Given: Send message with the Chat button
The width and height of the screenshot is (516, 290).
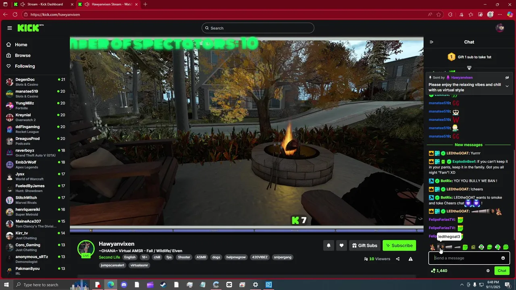Looking at the screenshot, I should [502, 271].
